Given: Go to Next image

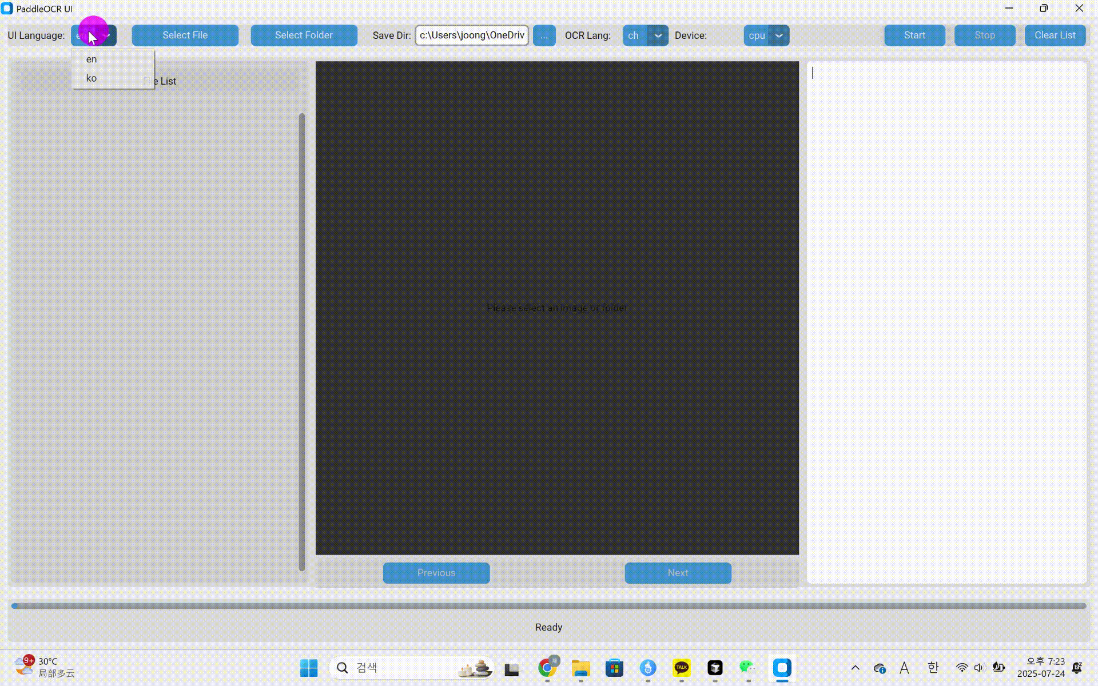Looking at the screenshot, I should coord(678,573).
